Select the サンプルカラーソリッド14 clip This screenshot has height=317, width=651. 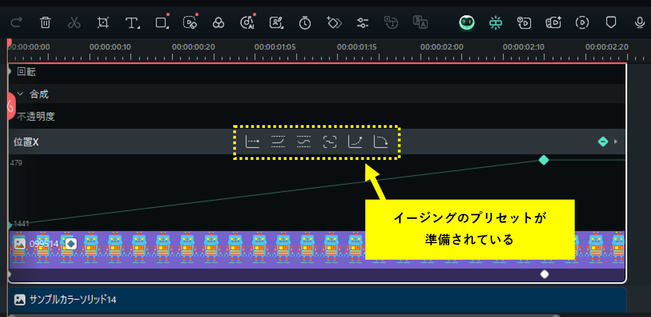[317, 300]
